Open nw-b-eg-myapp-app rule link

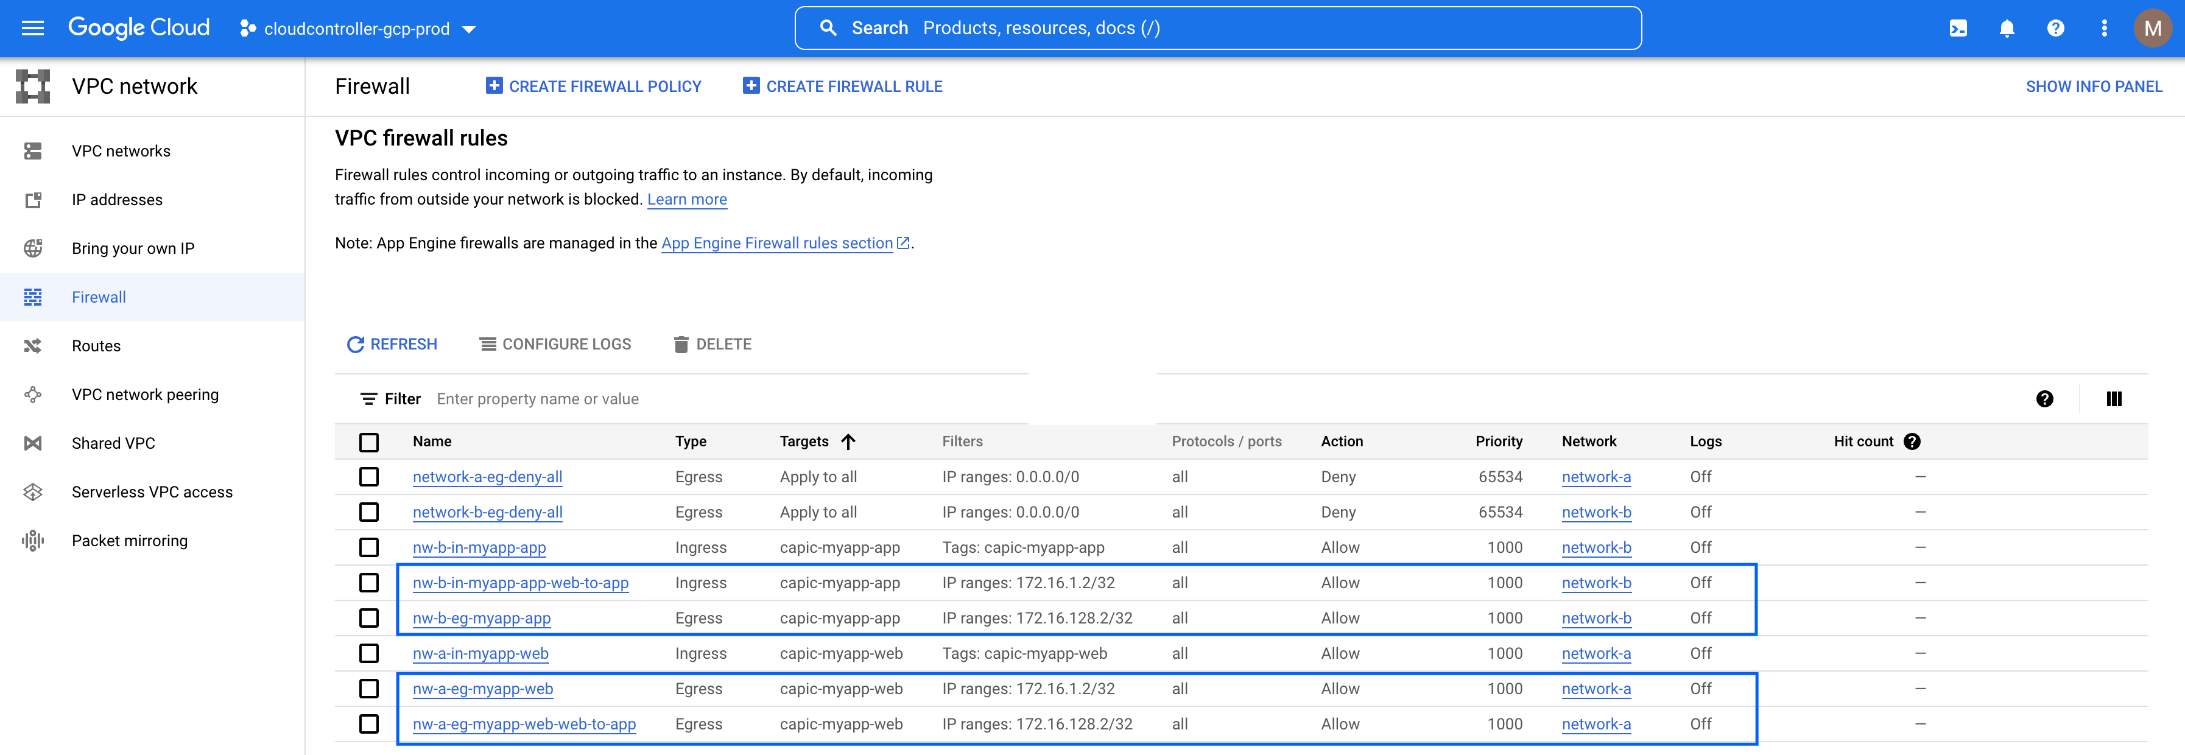tap(481, 619)
